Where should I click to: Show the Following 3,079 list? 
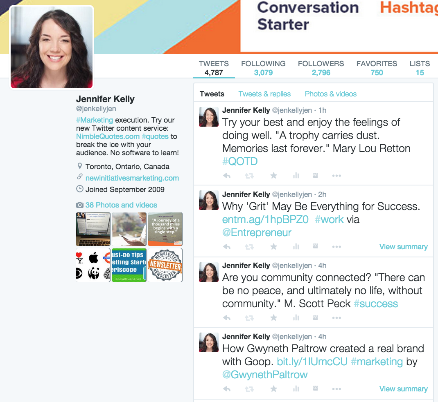[x=264, y=68]
